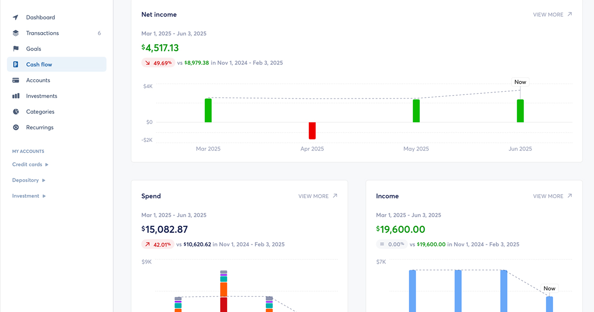Click the green Jun 2025 net income bar
The height and width of the screenshot is (312, 594).
(520, 111)
